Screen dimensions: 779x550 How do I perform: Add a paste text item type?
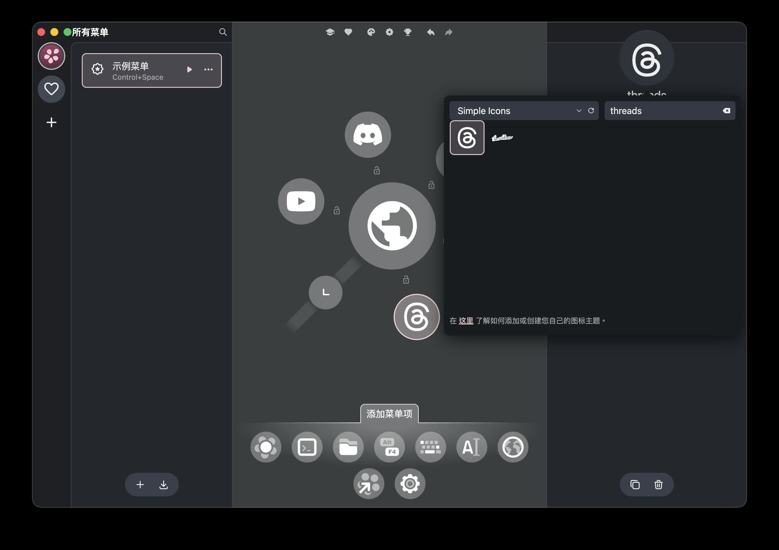click(471, 447)
